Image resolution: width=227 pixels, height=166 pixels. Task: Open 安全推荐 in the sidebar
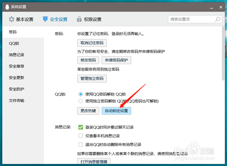[23, 66]
